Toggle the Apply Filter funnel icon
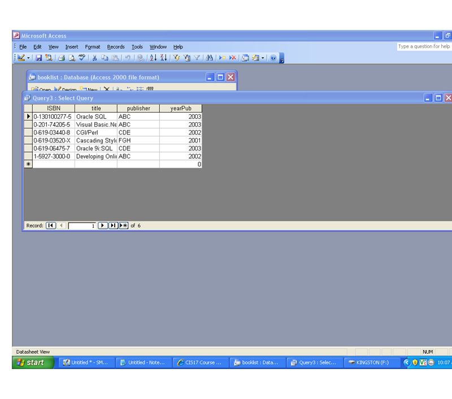The height and width of the screenshot is (399, 452). pyautogui.click(x=197, y=58)
